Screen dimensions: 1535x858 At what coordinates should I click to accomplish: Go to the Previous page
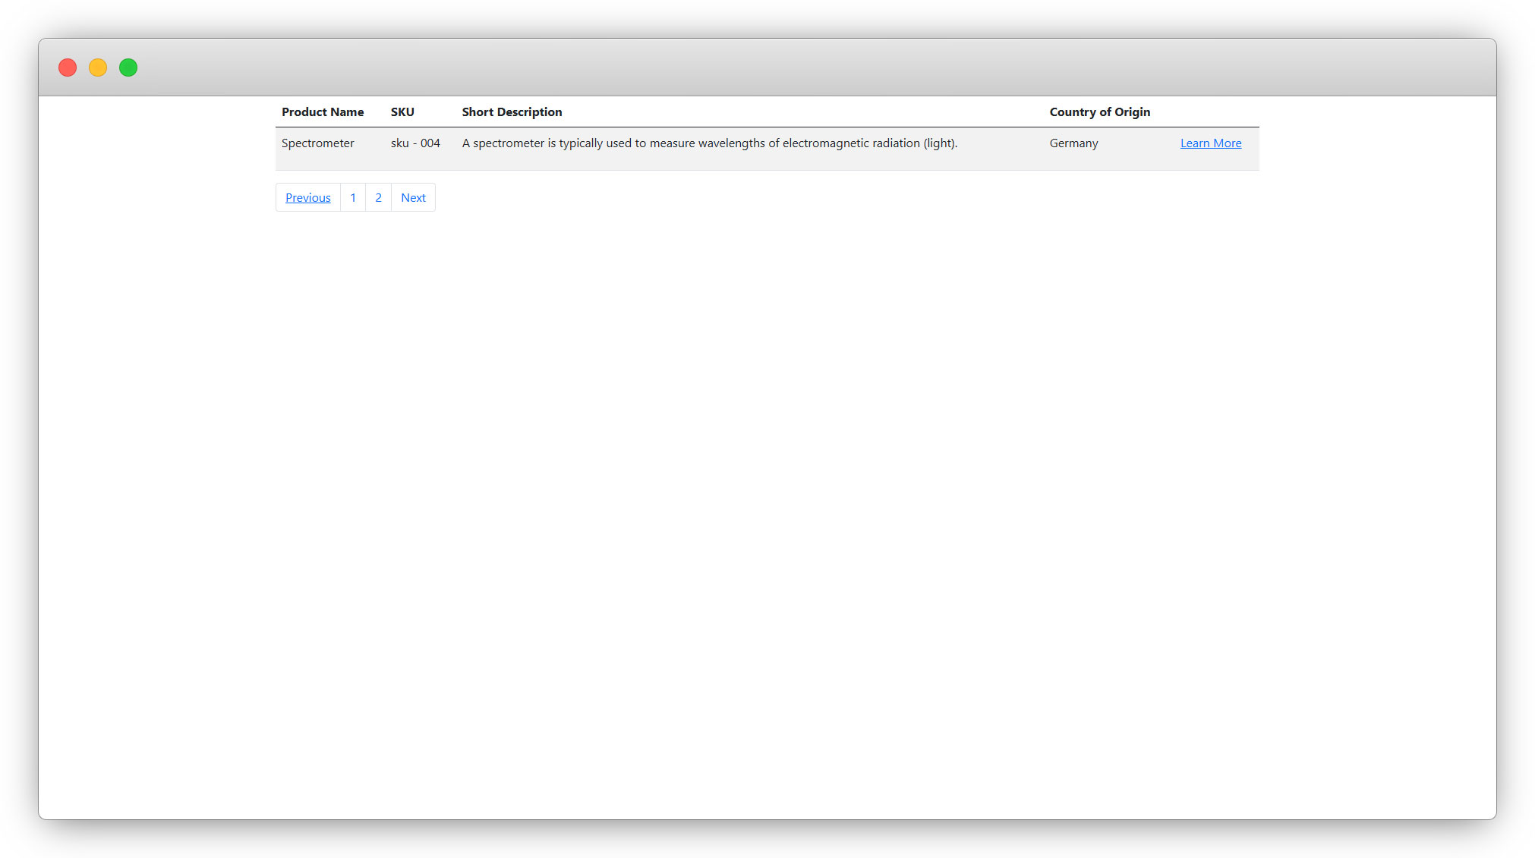[x=307, y=197]
